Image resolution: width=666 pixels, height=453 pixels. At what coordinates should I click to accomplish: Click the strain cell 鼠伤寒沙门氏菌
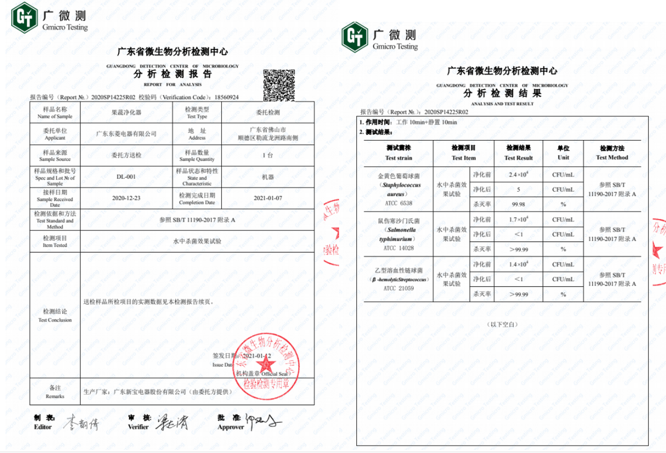(x=399, y=222)
